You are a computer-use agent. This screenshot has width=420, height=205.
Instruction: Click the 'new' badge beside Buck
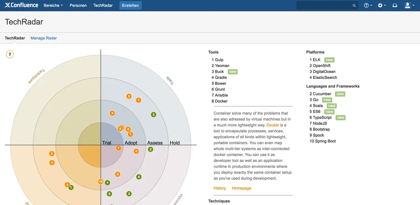(x=233, y=72)
